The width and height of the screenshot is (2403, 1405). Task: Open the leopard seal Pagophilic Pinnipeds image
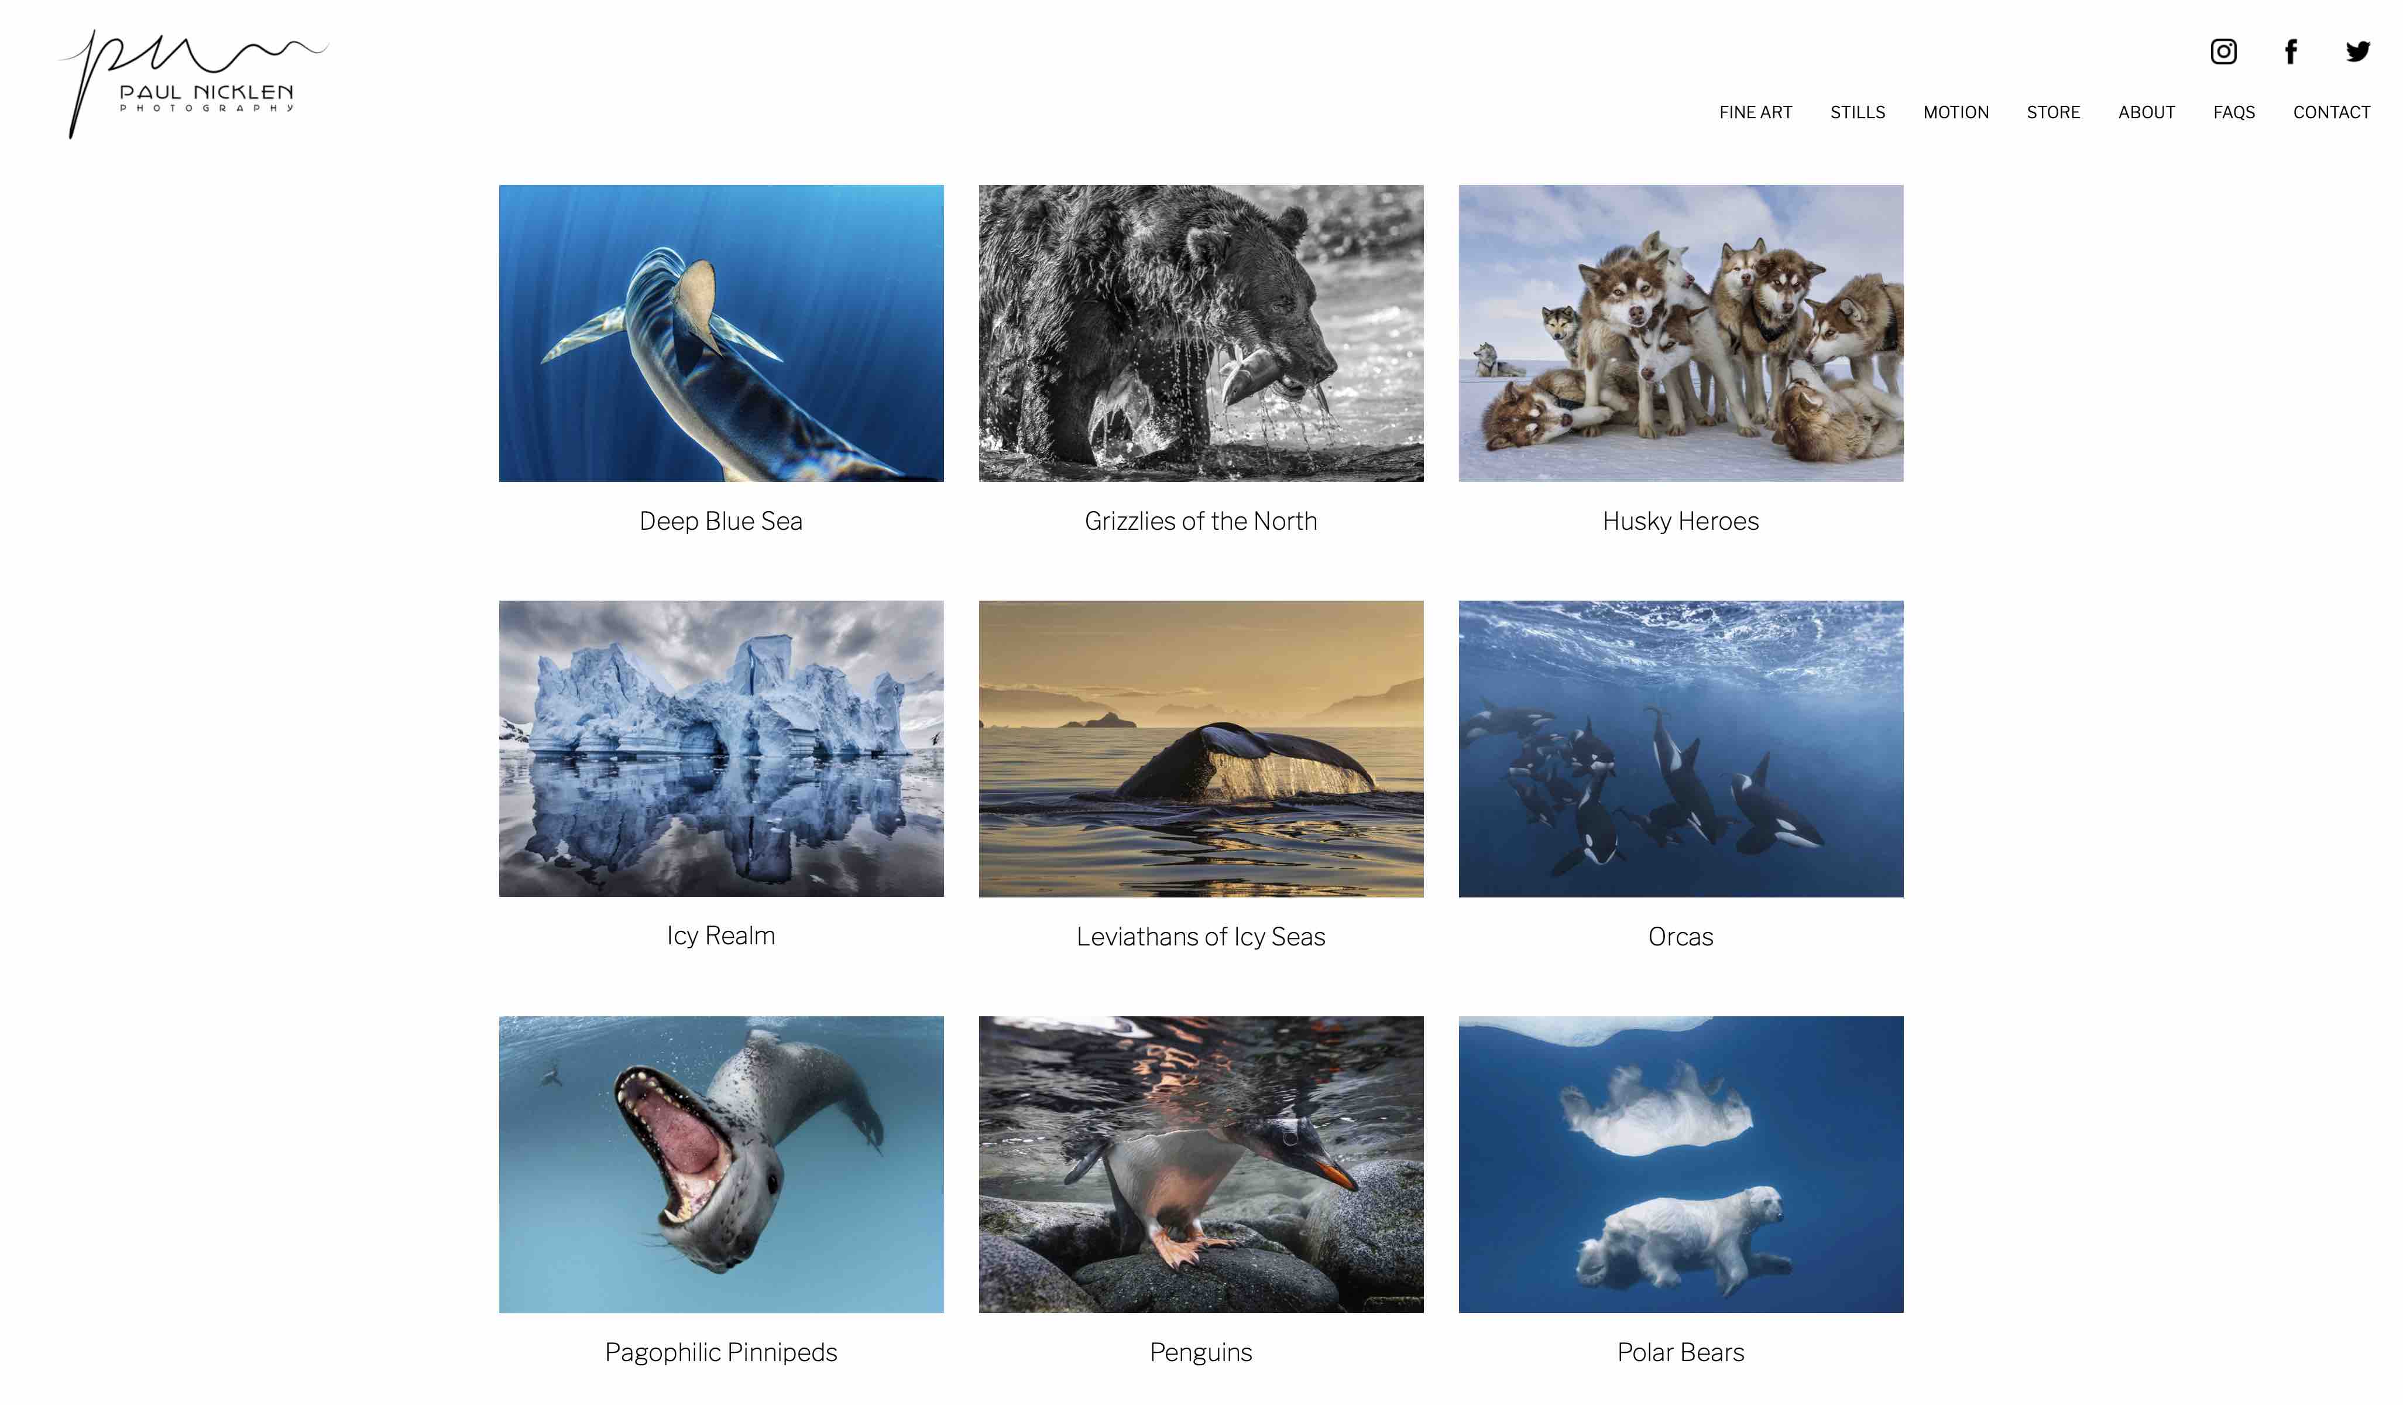[721, 1164]
